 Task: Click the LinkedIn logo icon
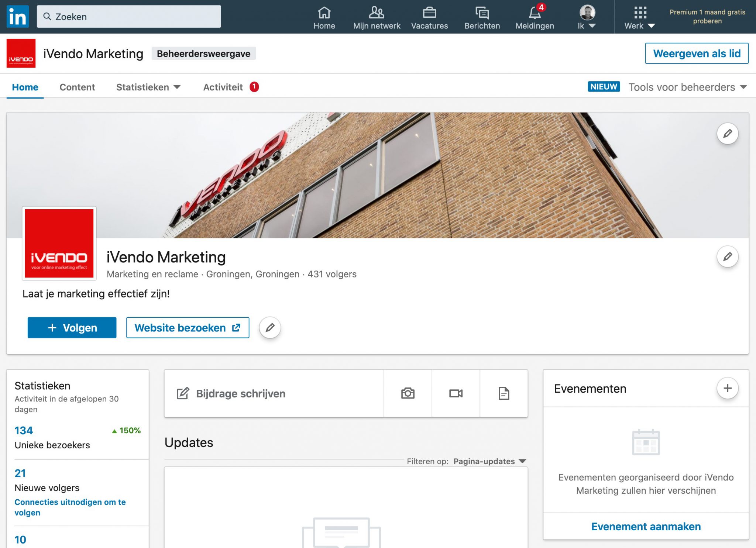point(17,17)
